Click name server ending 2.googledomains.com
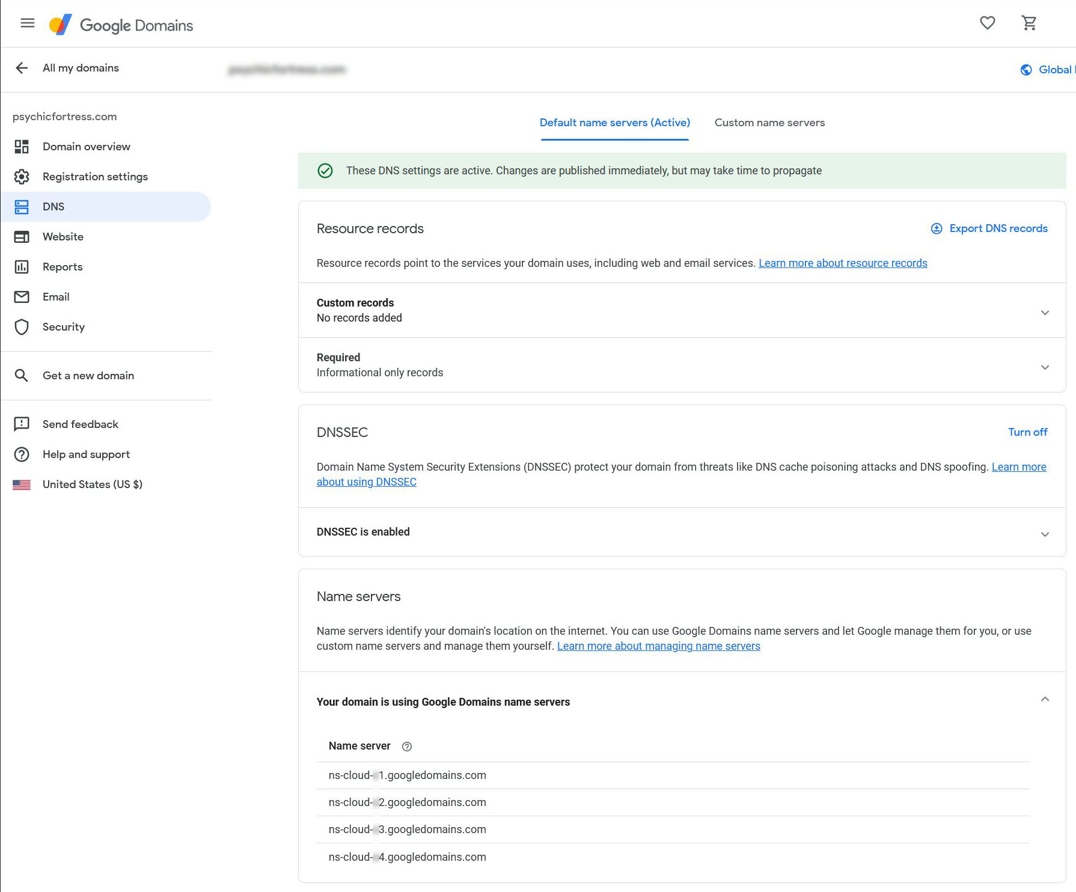The image size is (1076, 892). coord(408,802)
